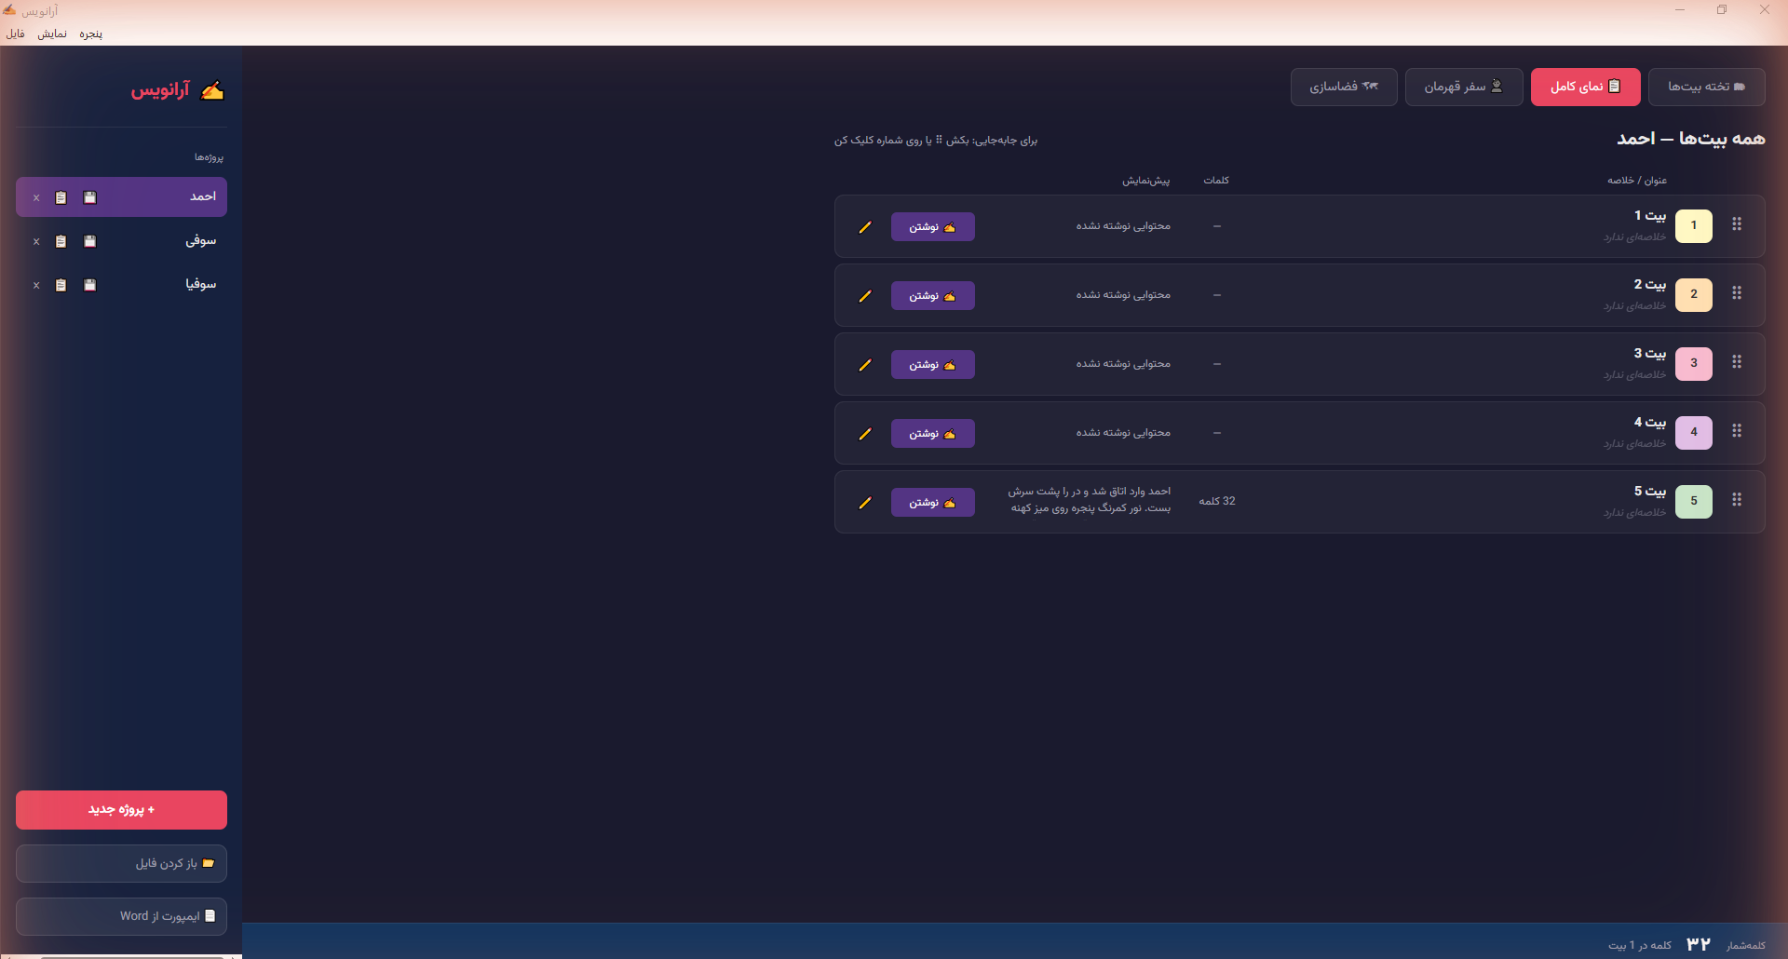This screenshot has height=959, width=1788.
Task: Click the ایمپورت از Word button
Action: (x=121, y=916)
